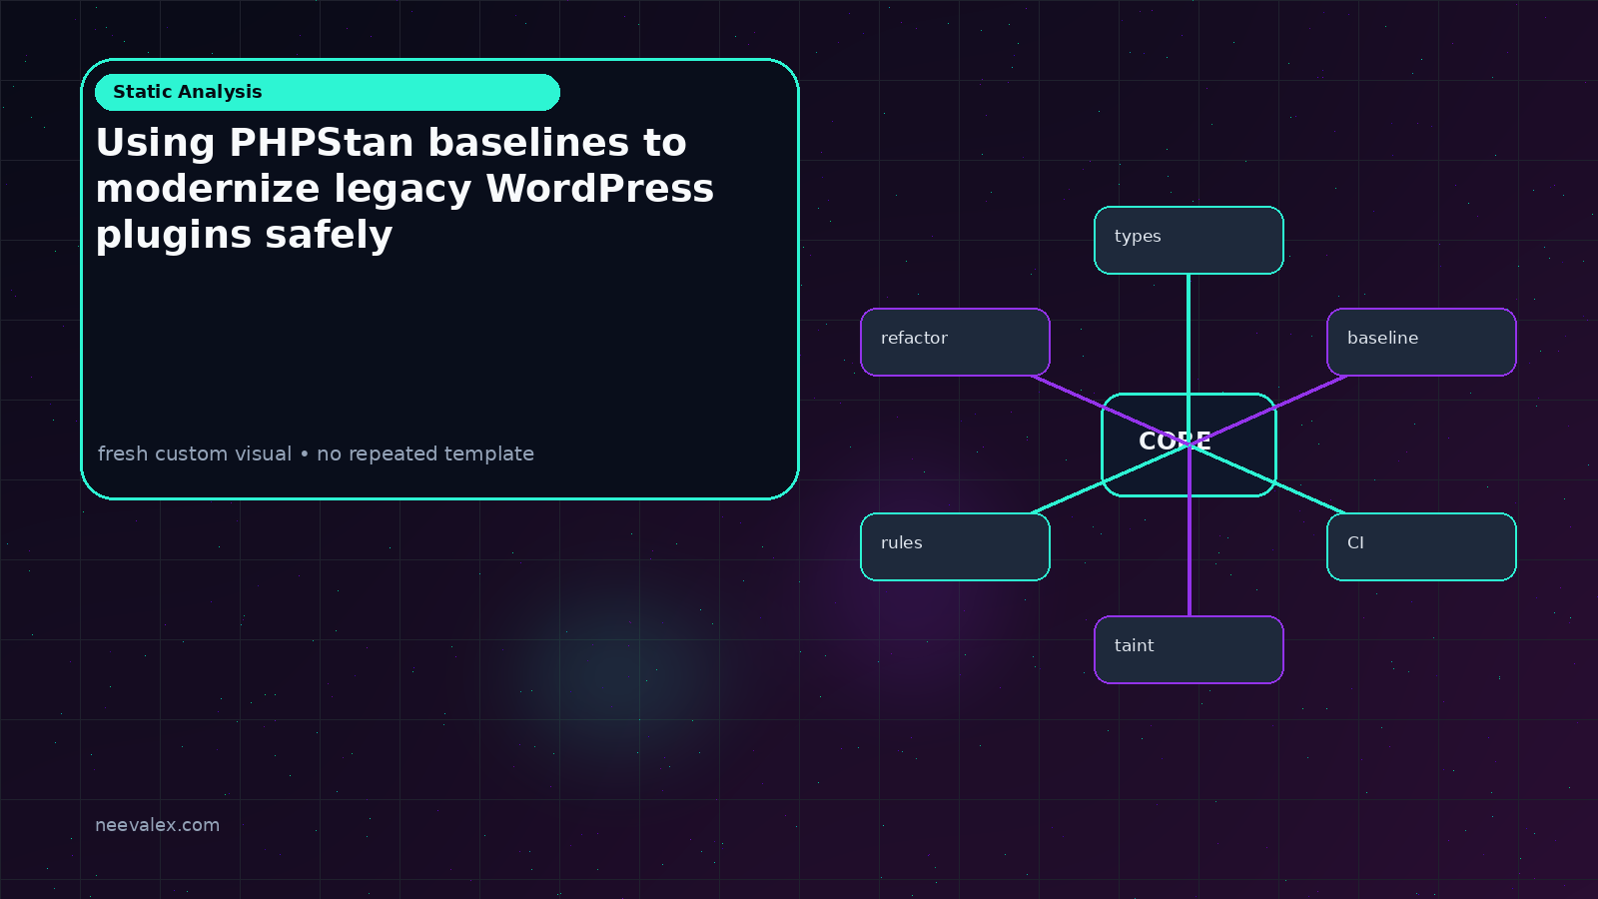
Task: Select the rules node
Action: 955,546
